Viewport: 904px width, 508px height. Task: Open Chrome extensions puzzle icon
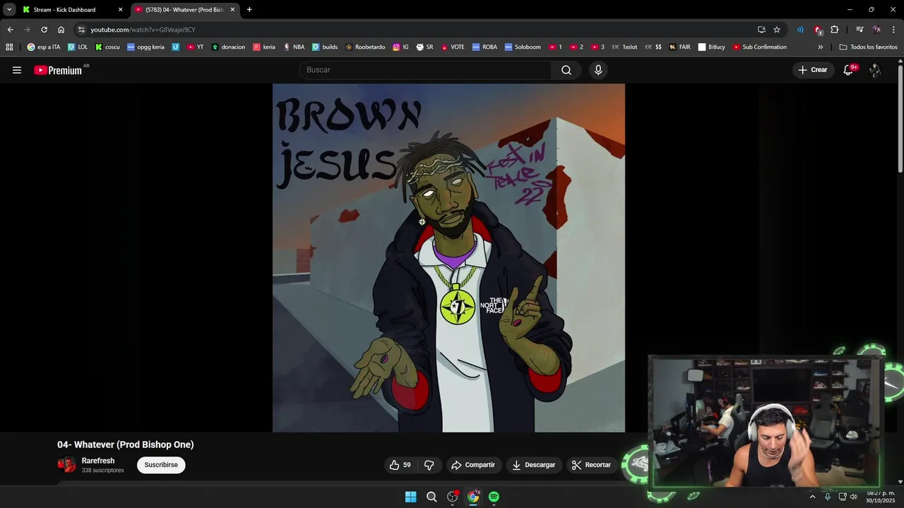(x=835, y=30)
